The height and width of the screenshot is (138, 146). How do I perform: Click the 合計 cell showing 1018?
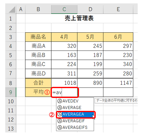pos(64,83)
